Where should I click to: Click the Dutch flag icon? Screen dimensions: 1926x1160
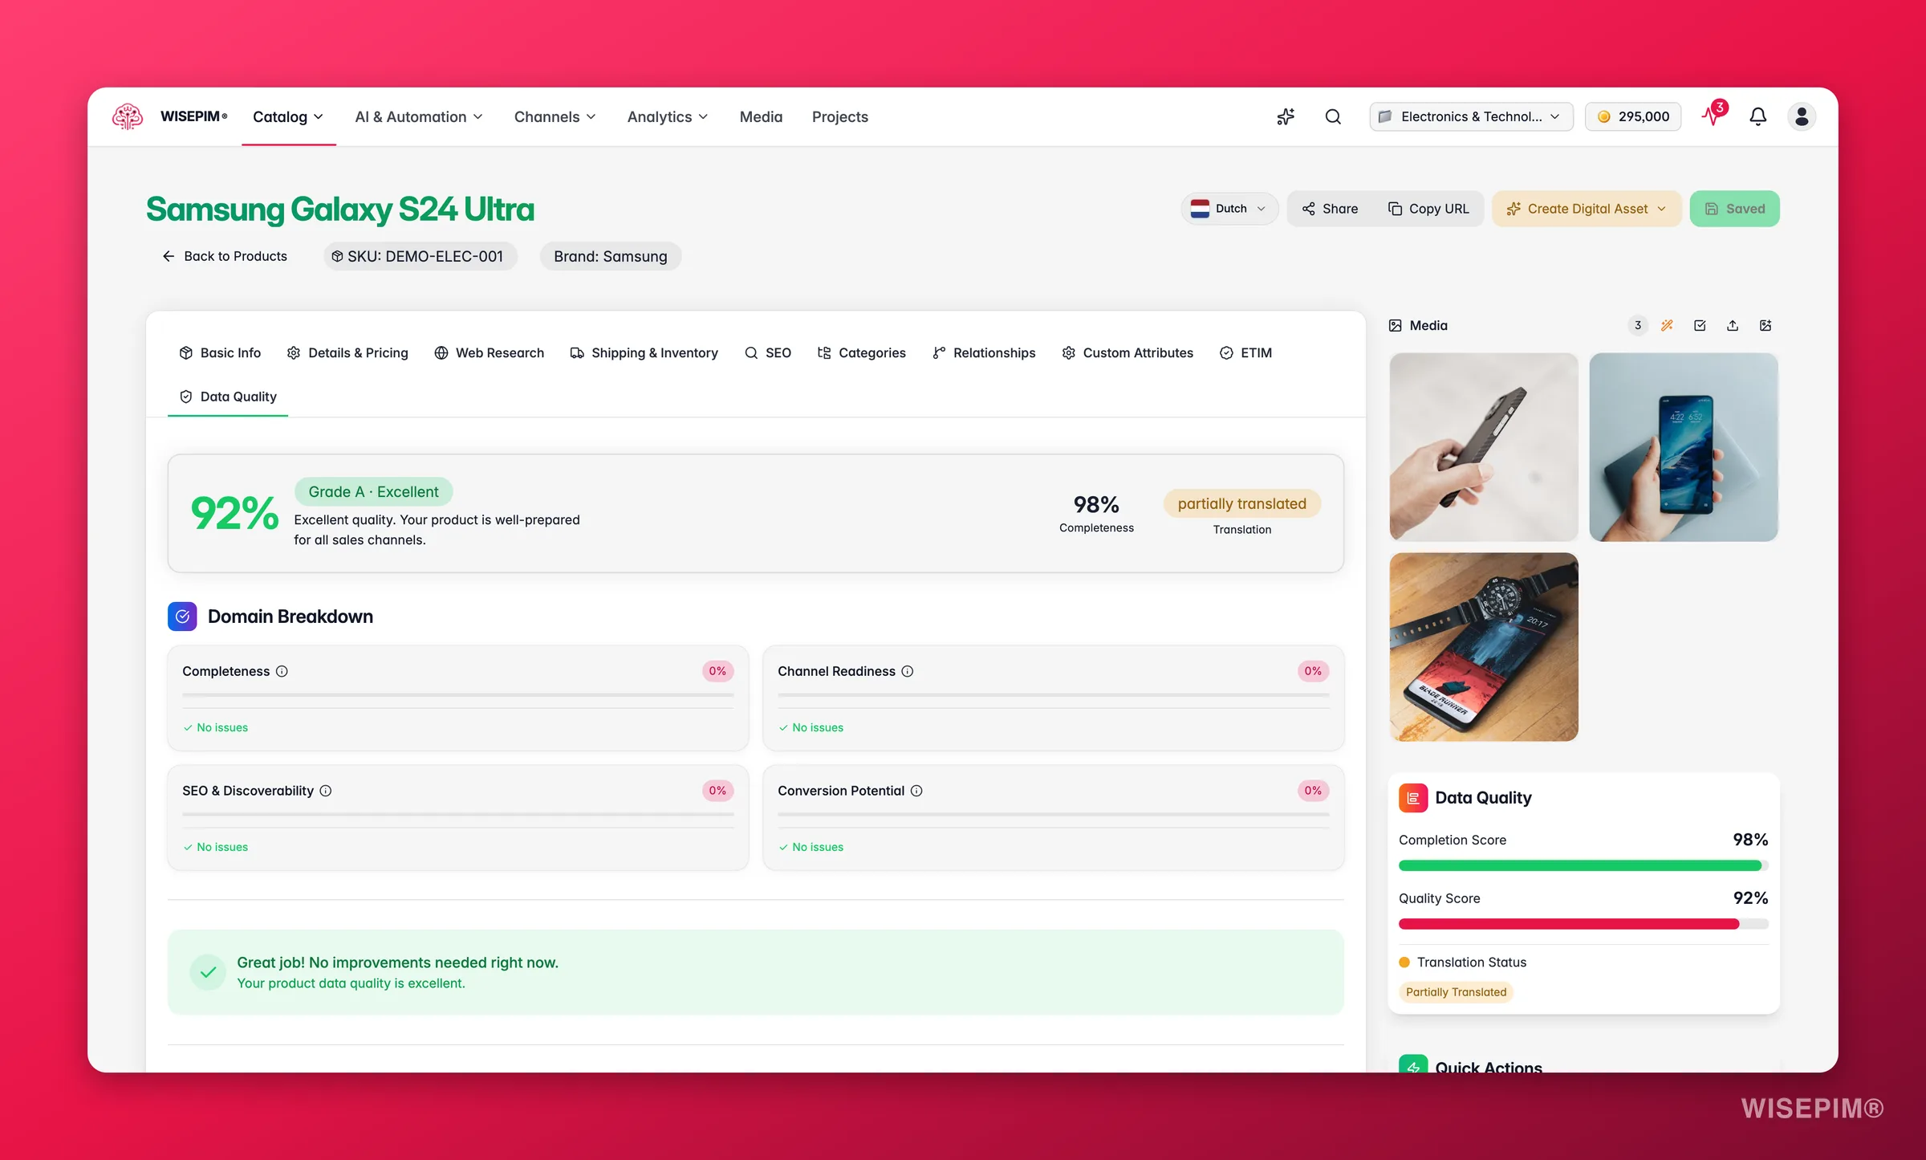coord(1200,209)
